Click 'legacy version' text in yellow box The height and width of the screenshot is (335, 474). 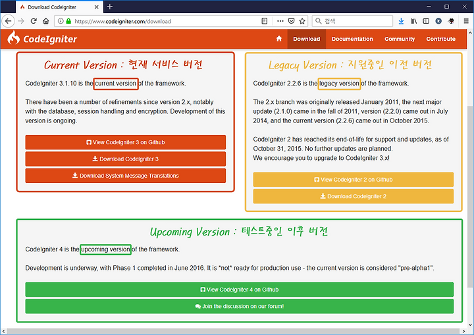click(x=339, y=84)
